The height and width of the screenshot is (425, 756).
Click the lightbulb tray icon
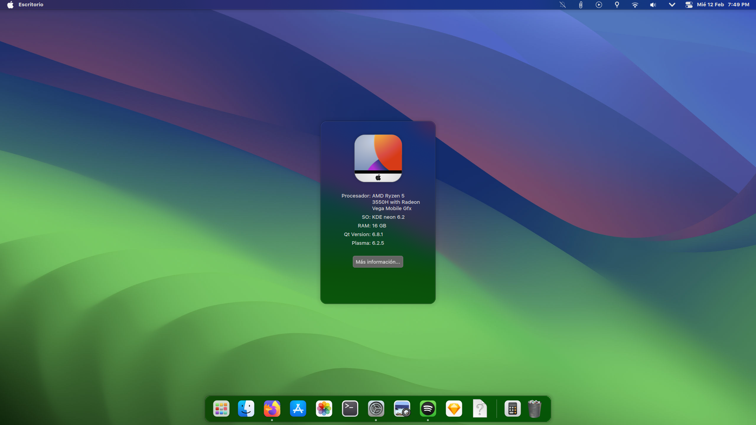click(x=617, y=5)
